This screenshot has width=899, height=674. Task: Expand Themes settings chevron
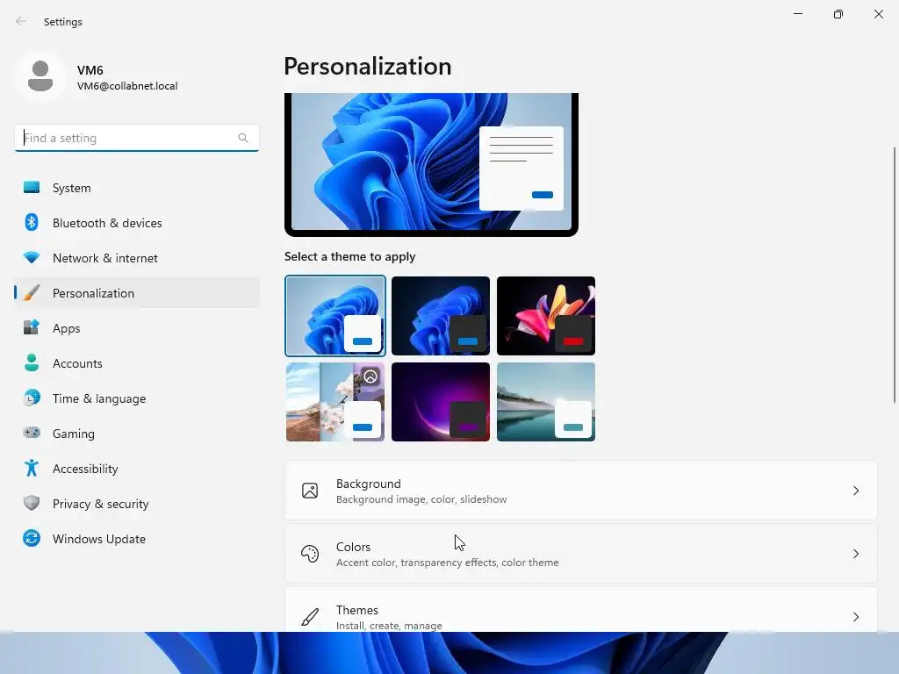pyautogui.click(x=855, y=617)
